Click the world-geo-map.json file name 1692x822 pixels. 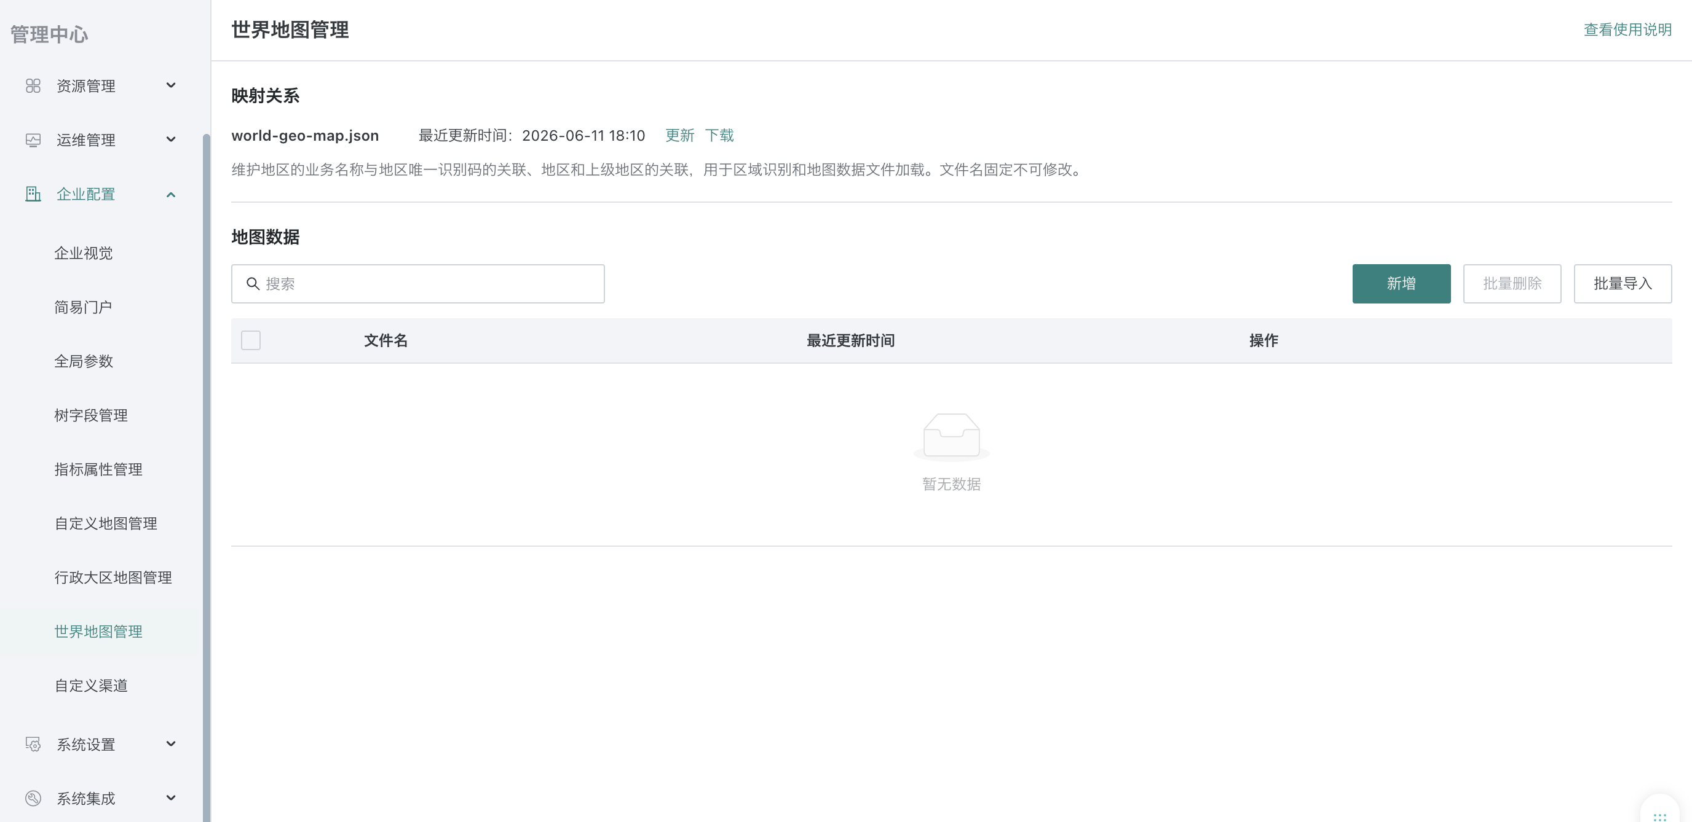click(x=306, y=136)
